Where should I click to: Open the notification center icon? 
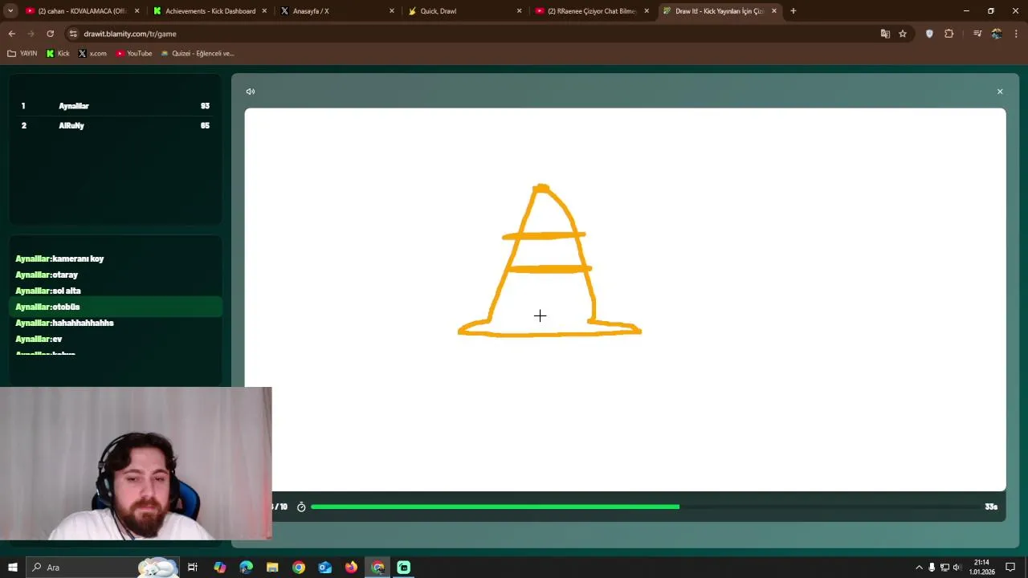tap(1010, 568)
